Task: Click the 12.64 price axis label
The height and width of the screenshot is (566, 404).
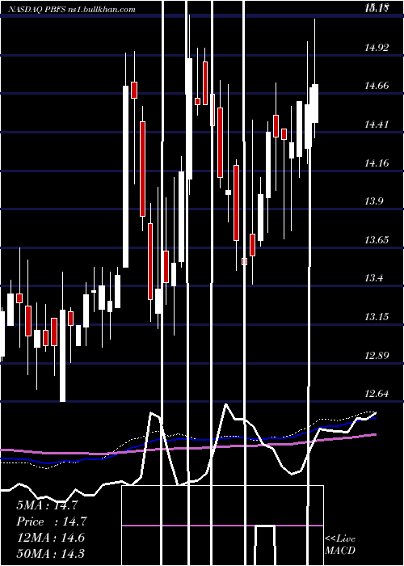Action: tap(377, 394)
